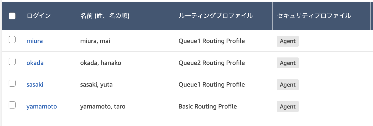Open the miura login link
Image resolution: width=373 pixels, height=126 pixels.
tap(35, 41)
